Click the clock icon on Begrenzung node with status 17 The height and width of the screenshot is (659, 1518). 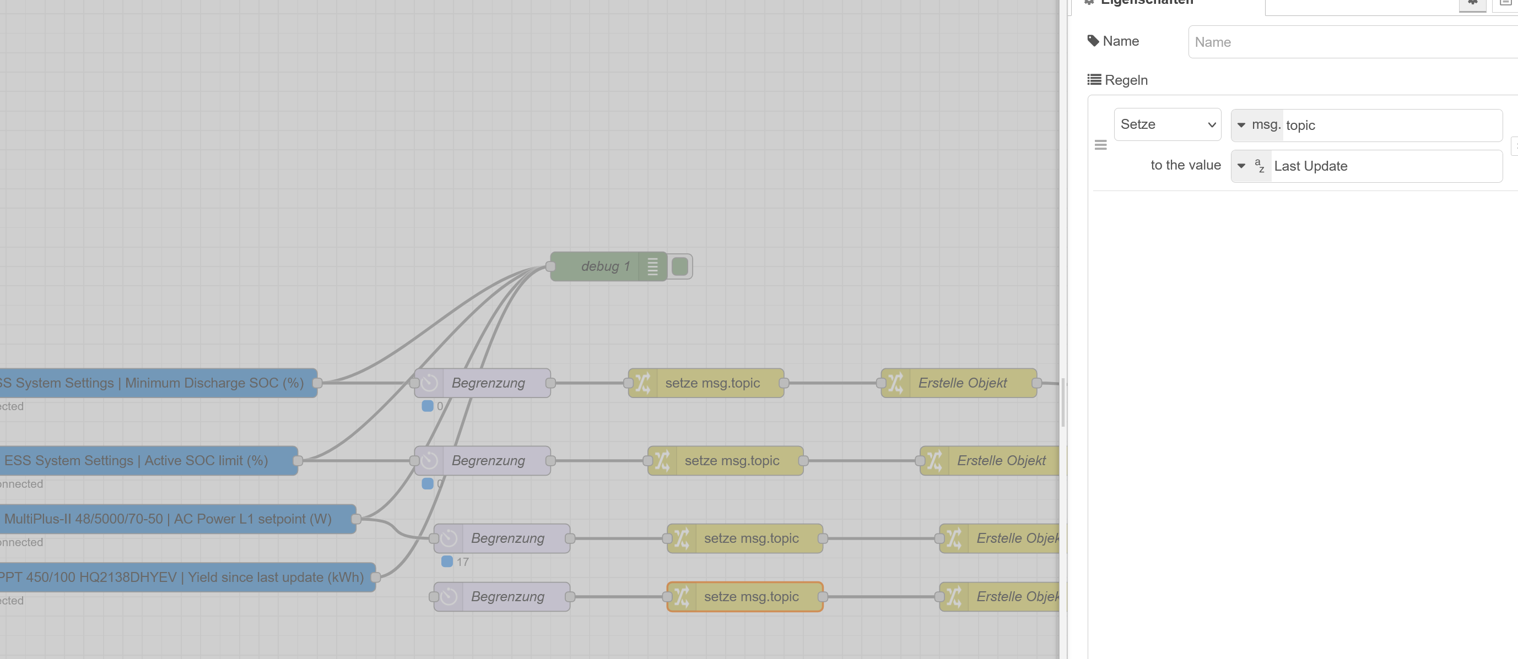click(449, 538)
